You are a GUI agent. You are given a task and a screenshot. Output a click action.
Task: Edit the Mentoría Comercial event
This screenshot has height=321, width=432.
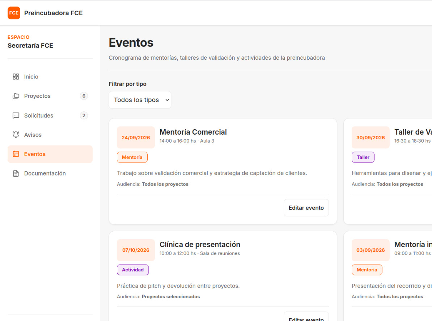[306, 208]
